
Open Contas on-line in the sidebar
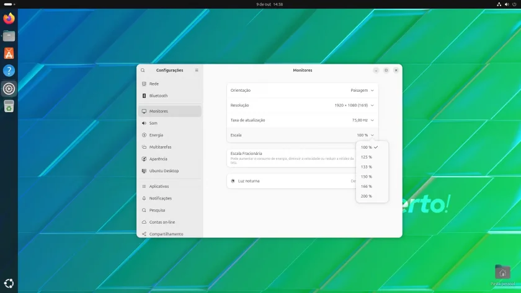[170, 222]
